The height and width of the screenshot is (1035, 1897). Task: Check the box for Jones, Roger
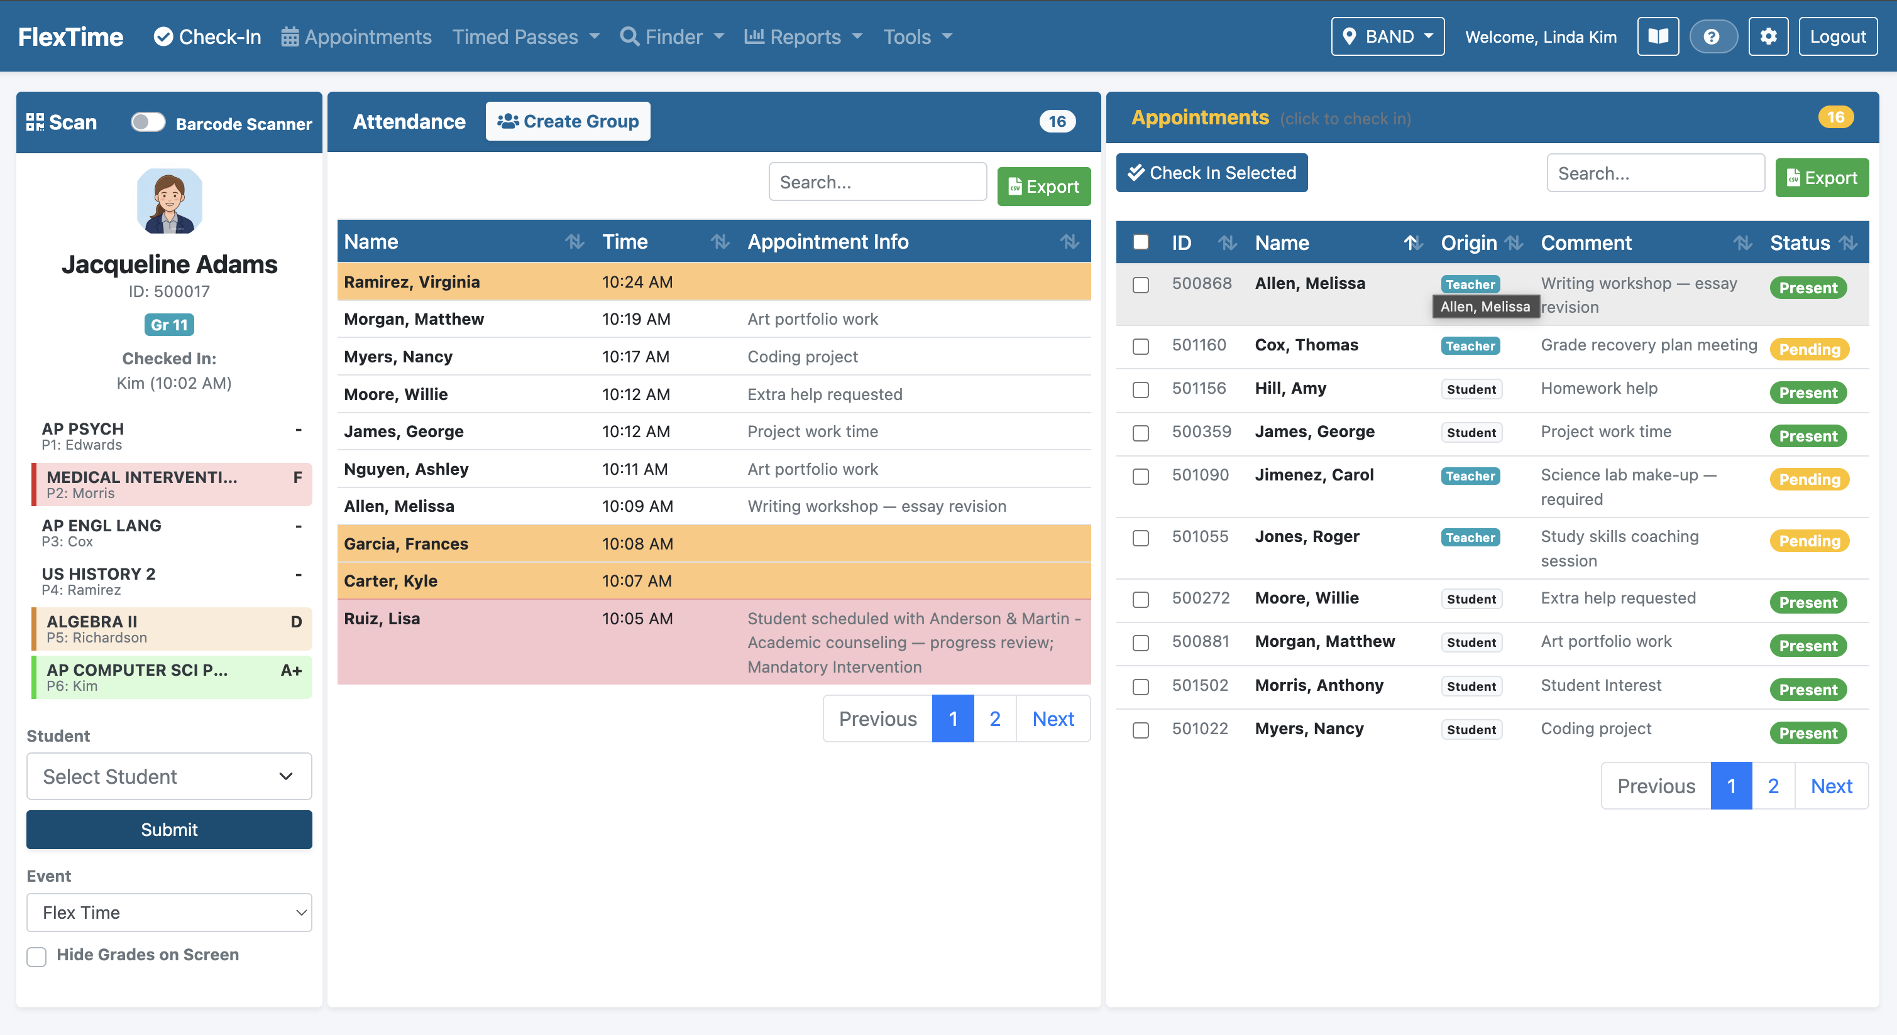point(1141,538)
